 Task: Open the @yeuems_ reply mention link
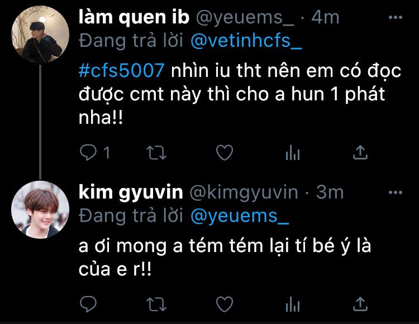click(240, 216)
